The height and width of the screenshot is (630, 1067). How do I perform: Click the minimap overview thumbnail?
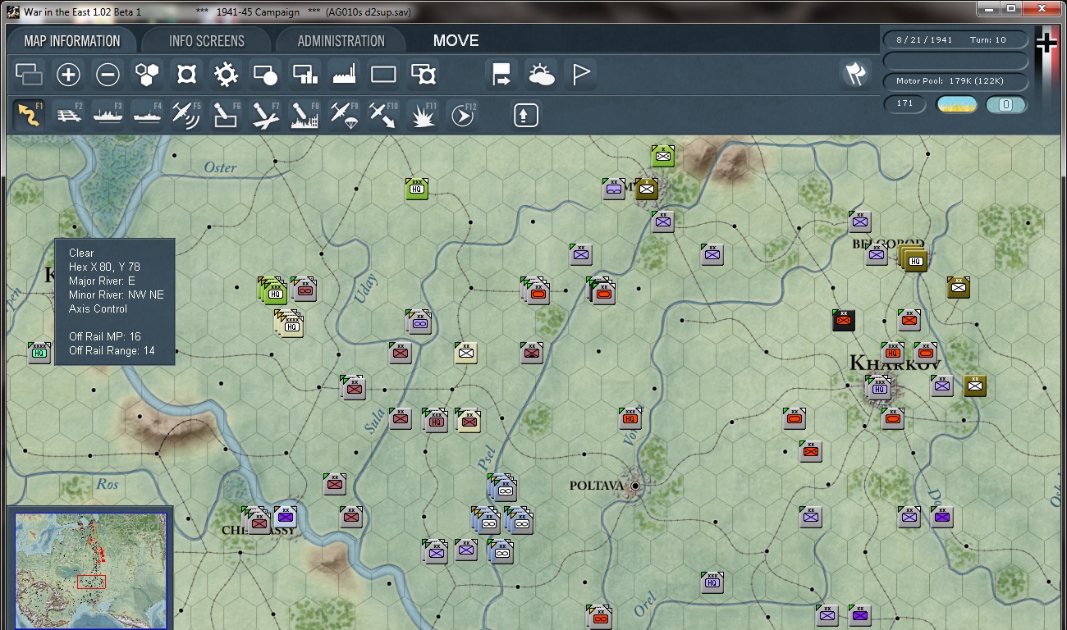[x=91, y=569]
